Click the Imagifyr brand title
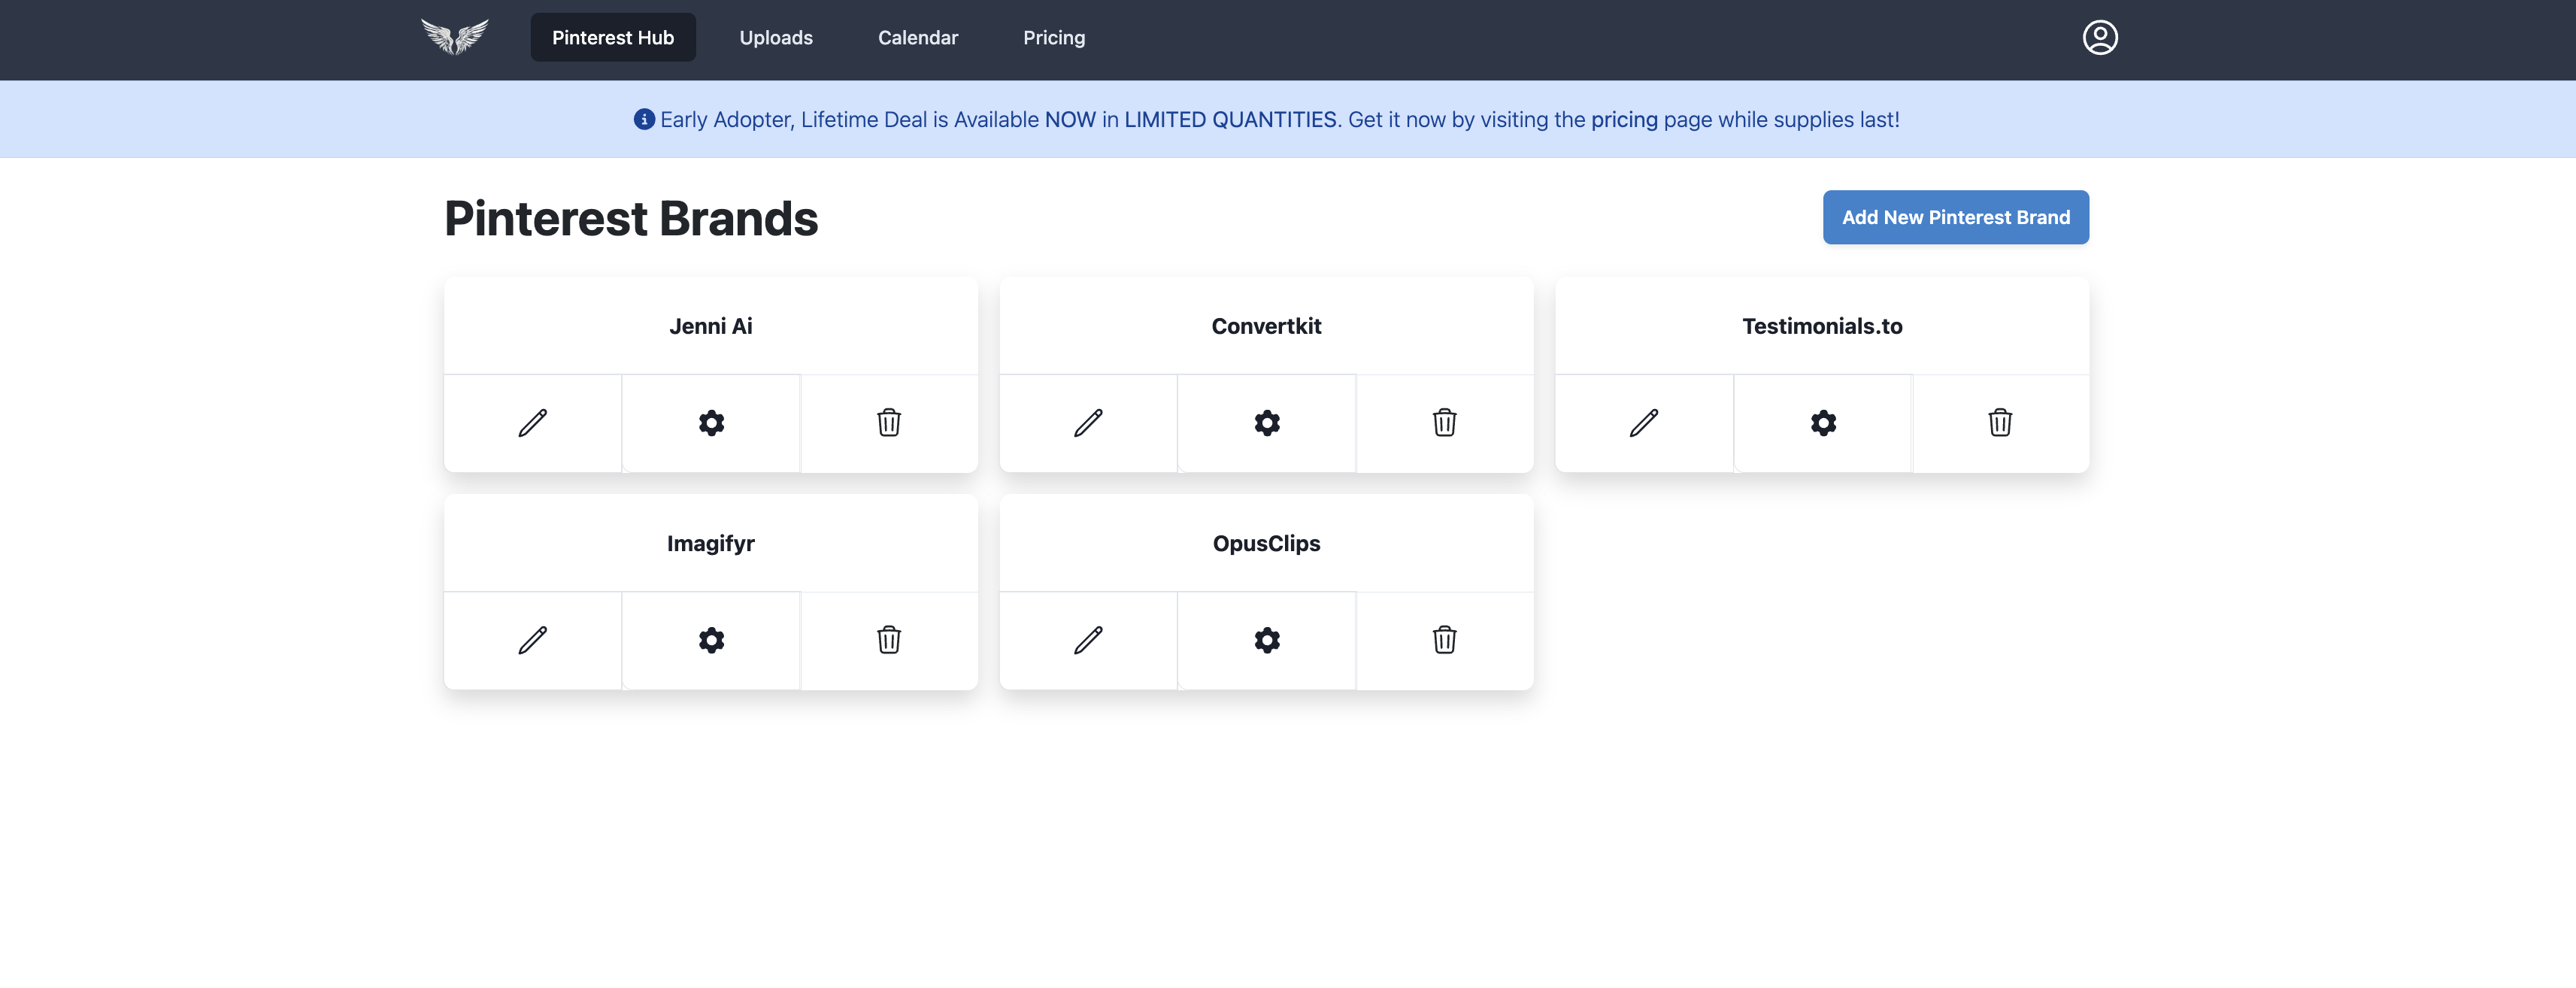 [x=711, y=544]
